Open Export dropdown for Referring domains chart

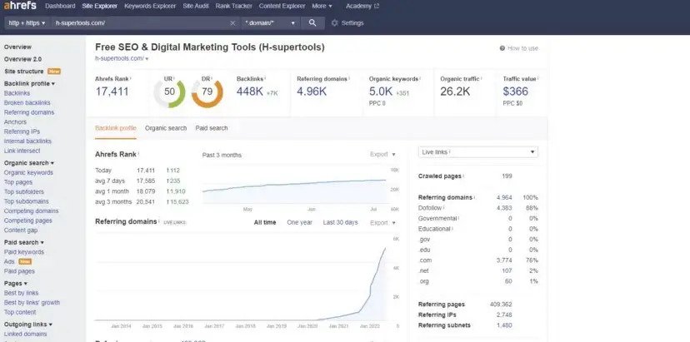click(382, 223)
